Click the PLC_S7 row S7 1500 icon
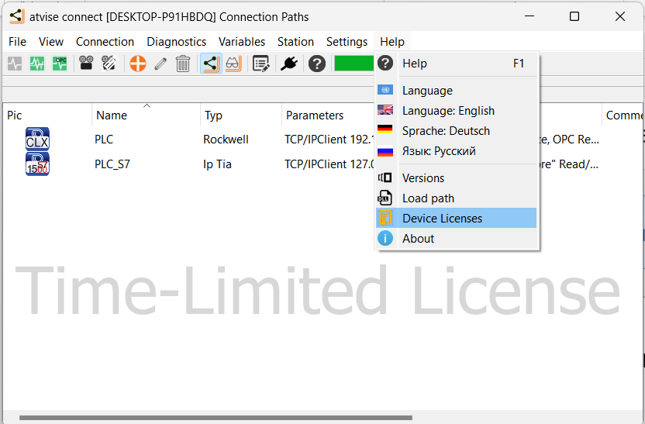The height and width of the screenshot is (424, 645). (37, 164)
